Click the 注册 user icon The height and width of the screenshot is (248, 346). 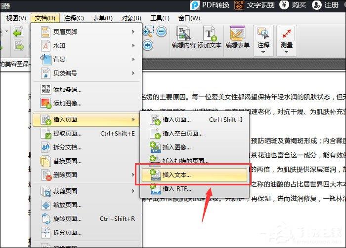(317, 5)
